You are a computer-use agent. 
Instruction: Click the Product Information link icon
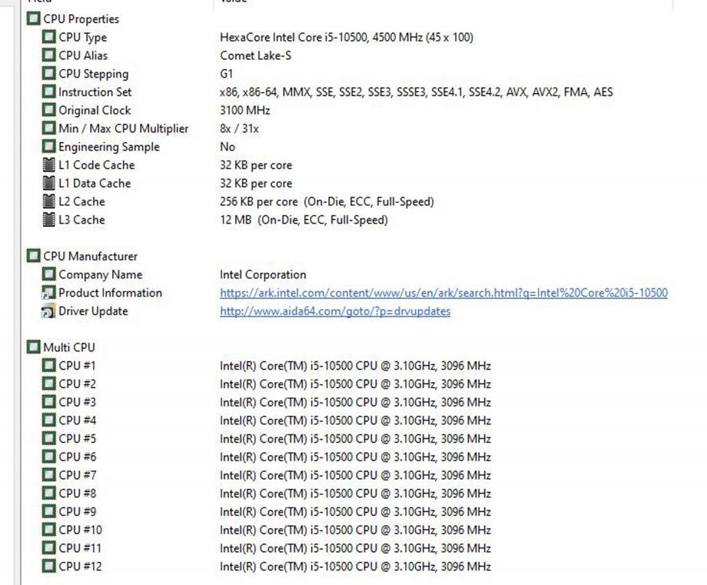(49, 293)
